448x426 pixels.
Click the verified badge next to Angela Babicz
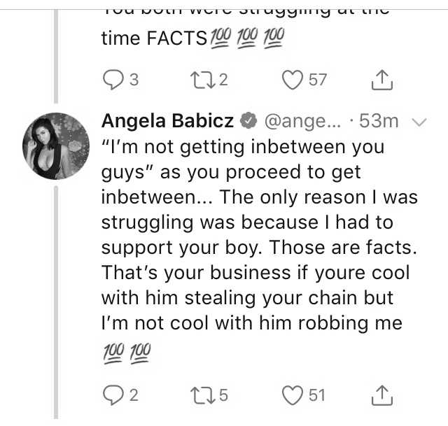click(248, 120)
